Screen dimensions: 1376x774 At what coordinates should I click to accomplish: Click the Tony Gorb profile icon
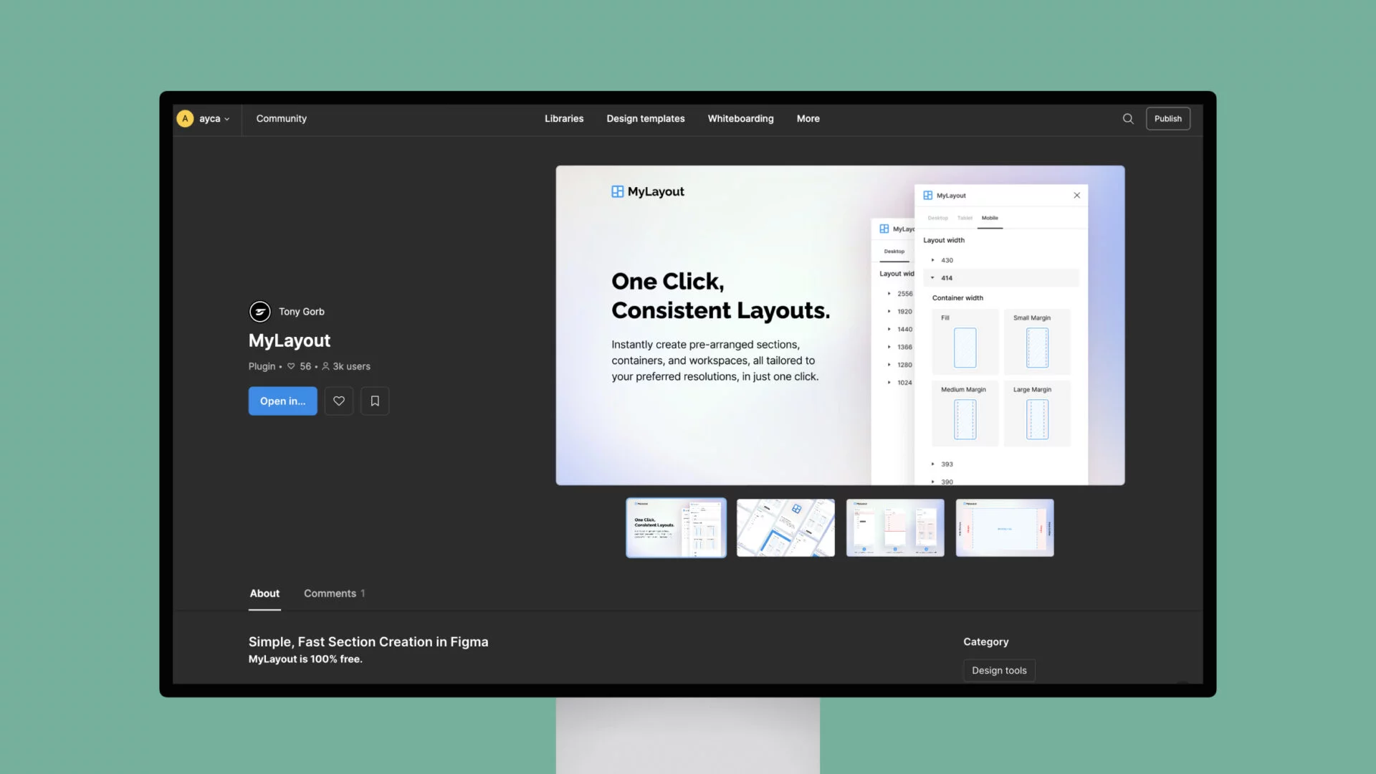(260, 311)
